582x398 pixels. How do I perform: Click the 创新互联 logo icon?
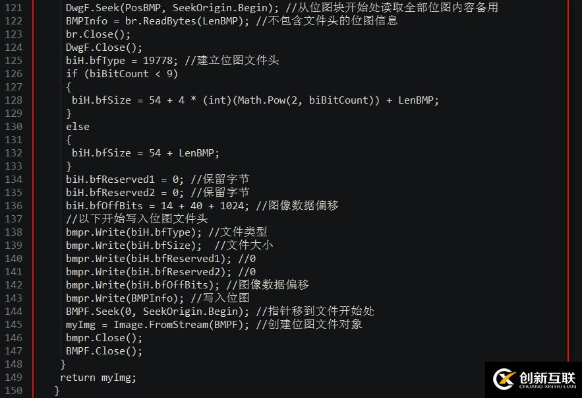(504, 379)
